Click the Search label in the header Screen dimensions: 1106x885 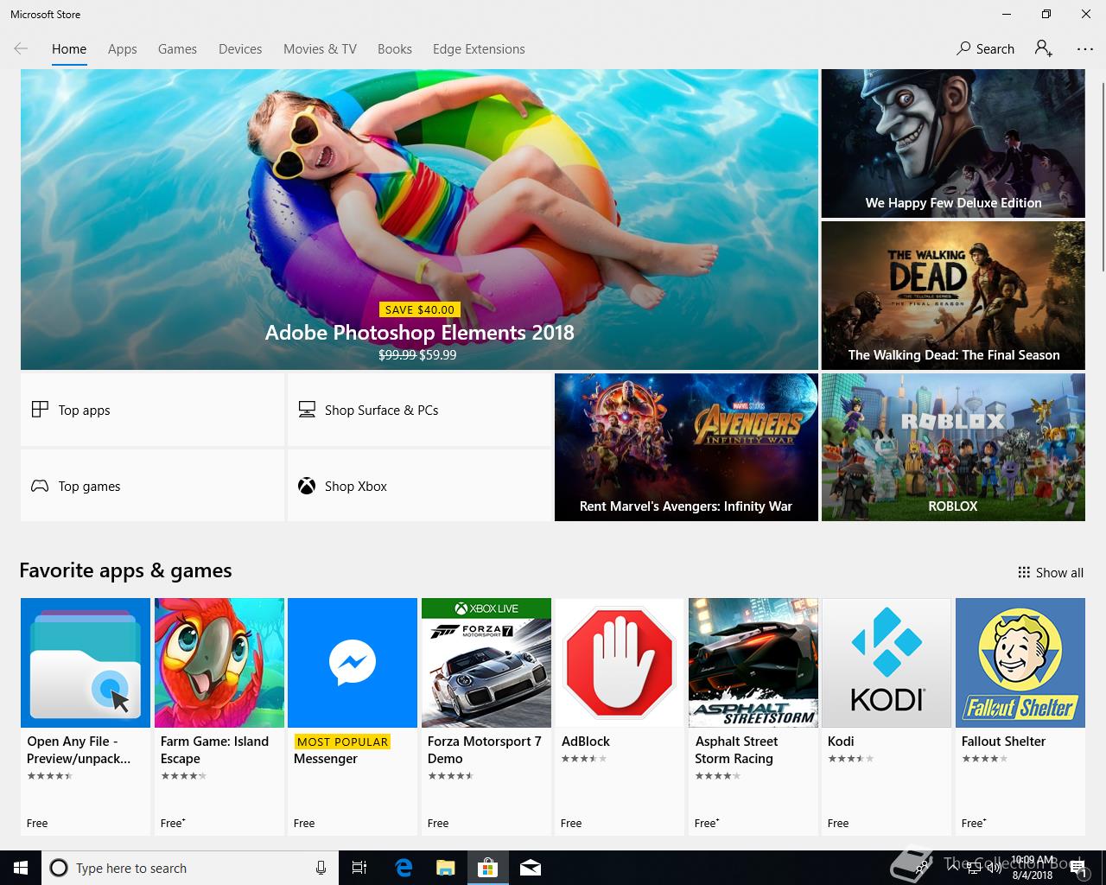pos(995,49)
